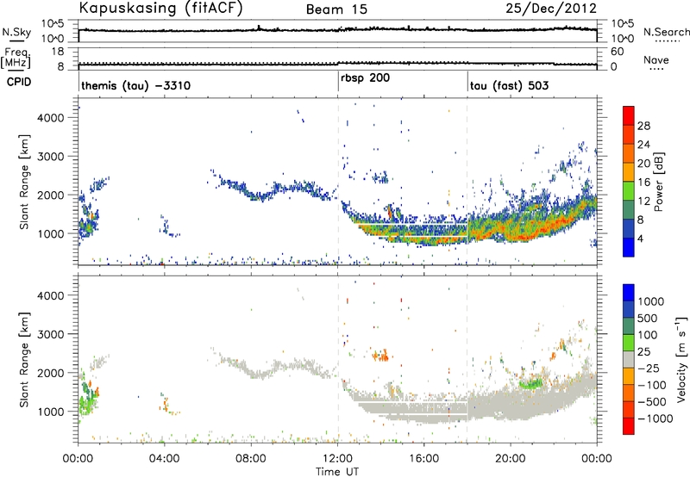
Task: Click the -25 label on Velocity colorbar
Action: 648,368
